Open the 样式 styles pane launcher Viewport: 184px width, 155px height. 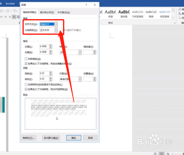click(175, 23)
